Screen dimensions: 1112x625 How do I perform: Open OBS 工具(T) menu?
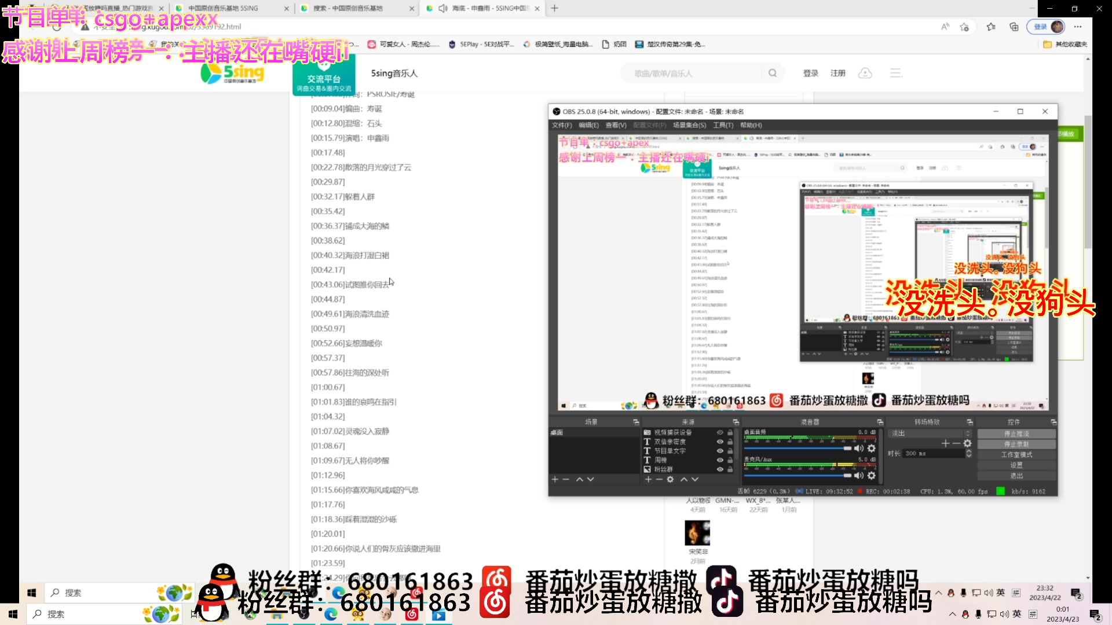pyautogui.click(x=723, y=125)
